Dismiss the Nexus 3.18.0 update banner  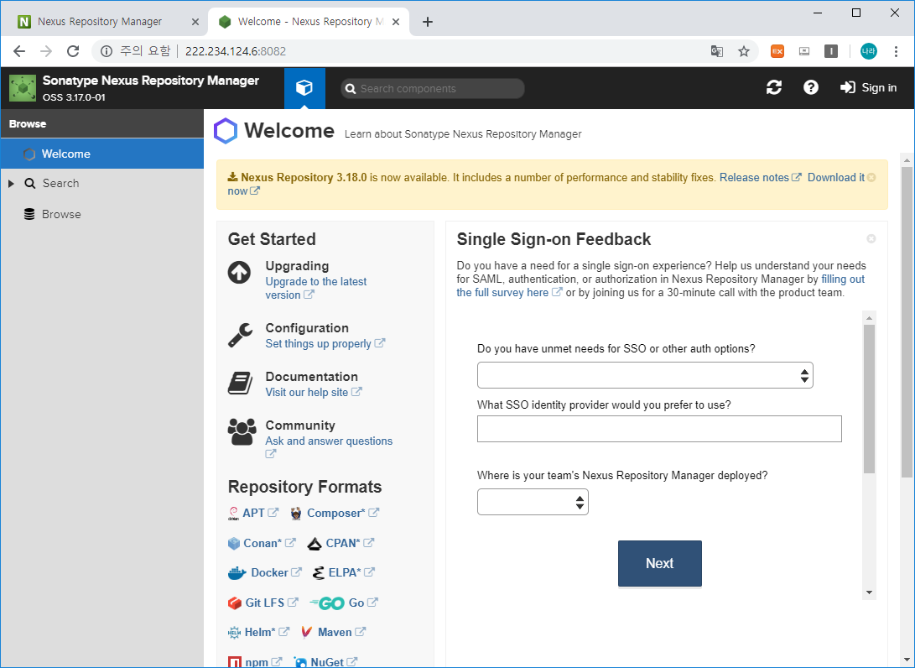[x=871, y=178]
